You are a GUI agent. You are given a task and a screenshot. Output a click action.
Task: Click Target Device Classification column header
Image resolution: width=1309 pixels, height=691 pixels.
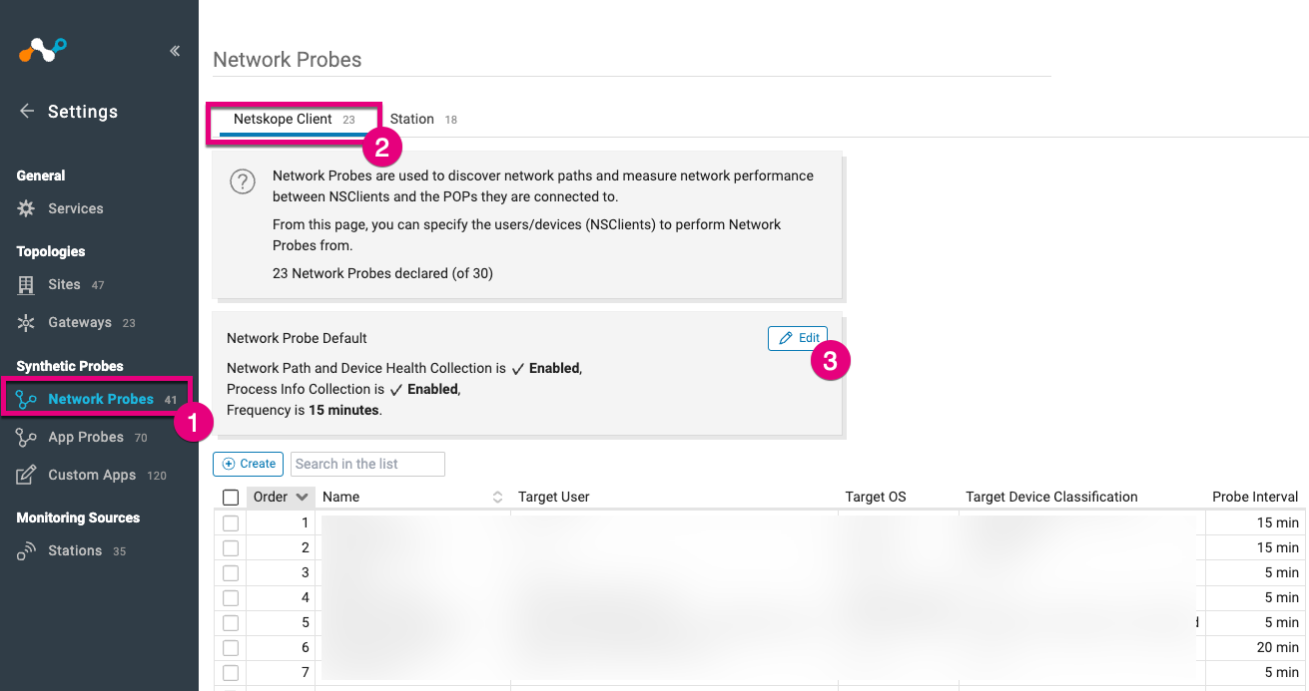(x=1051, y=497)
